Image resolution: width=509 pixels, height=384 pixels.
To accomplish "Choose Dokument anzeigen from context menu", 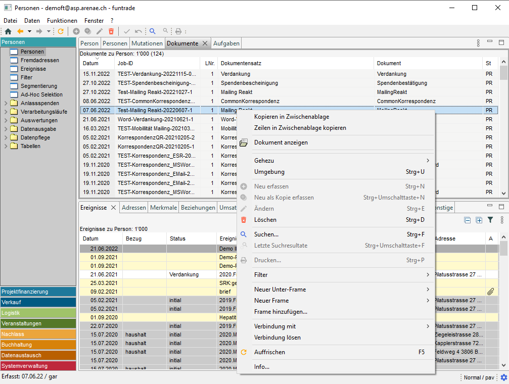I will [x=281, y=142].
